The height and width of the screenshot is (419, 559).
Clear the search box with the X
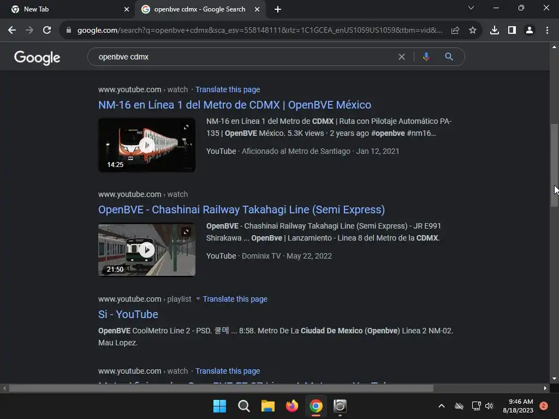tap(401, 57)
